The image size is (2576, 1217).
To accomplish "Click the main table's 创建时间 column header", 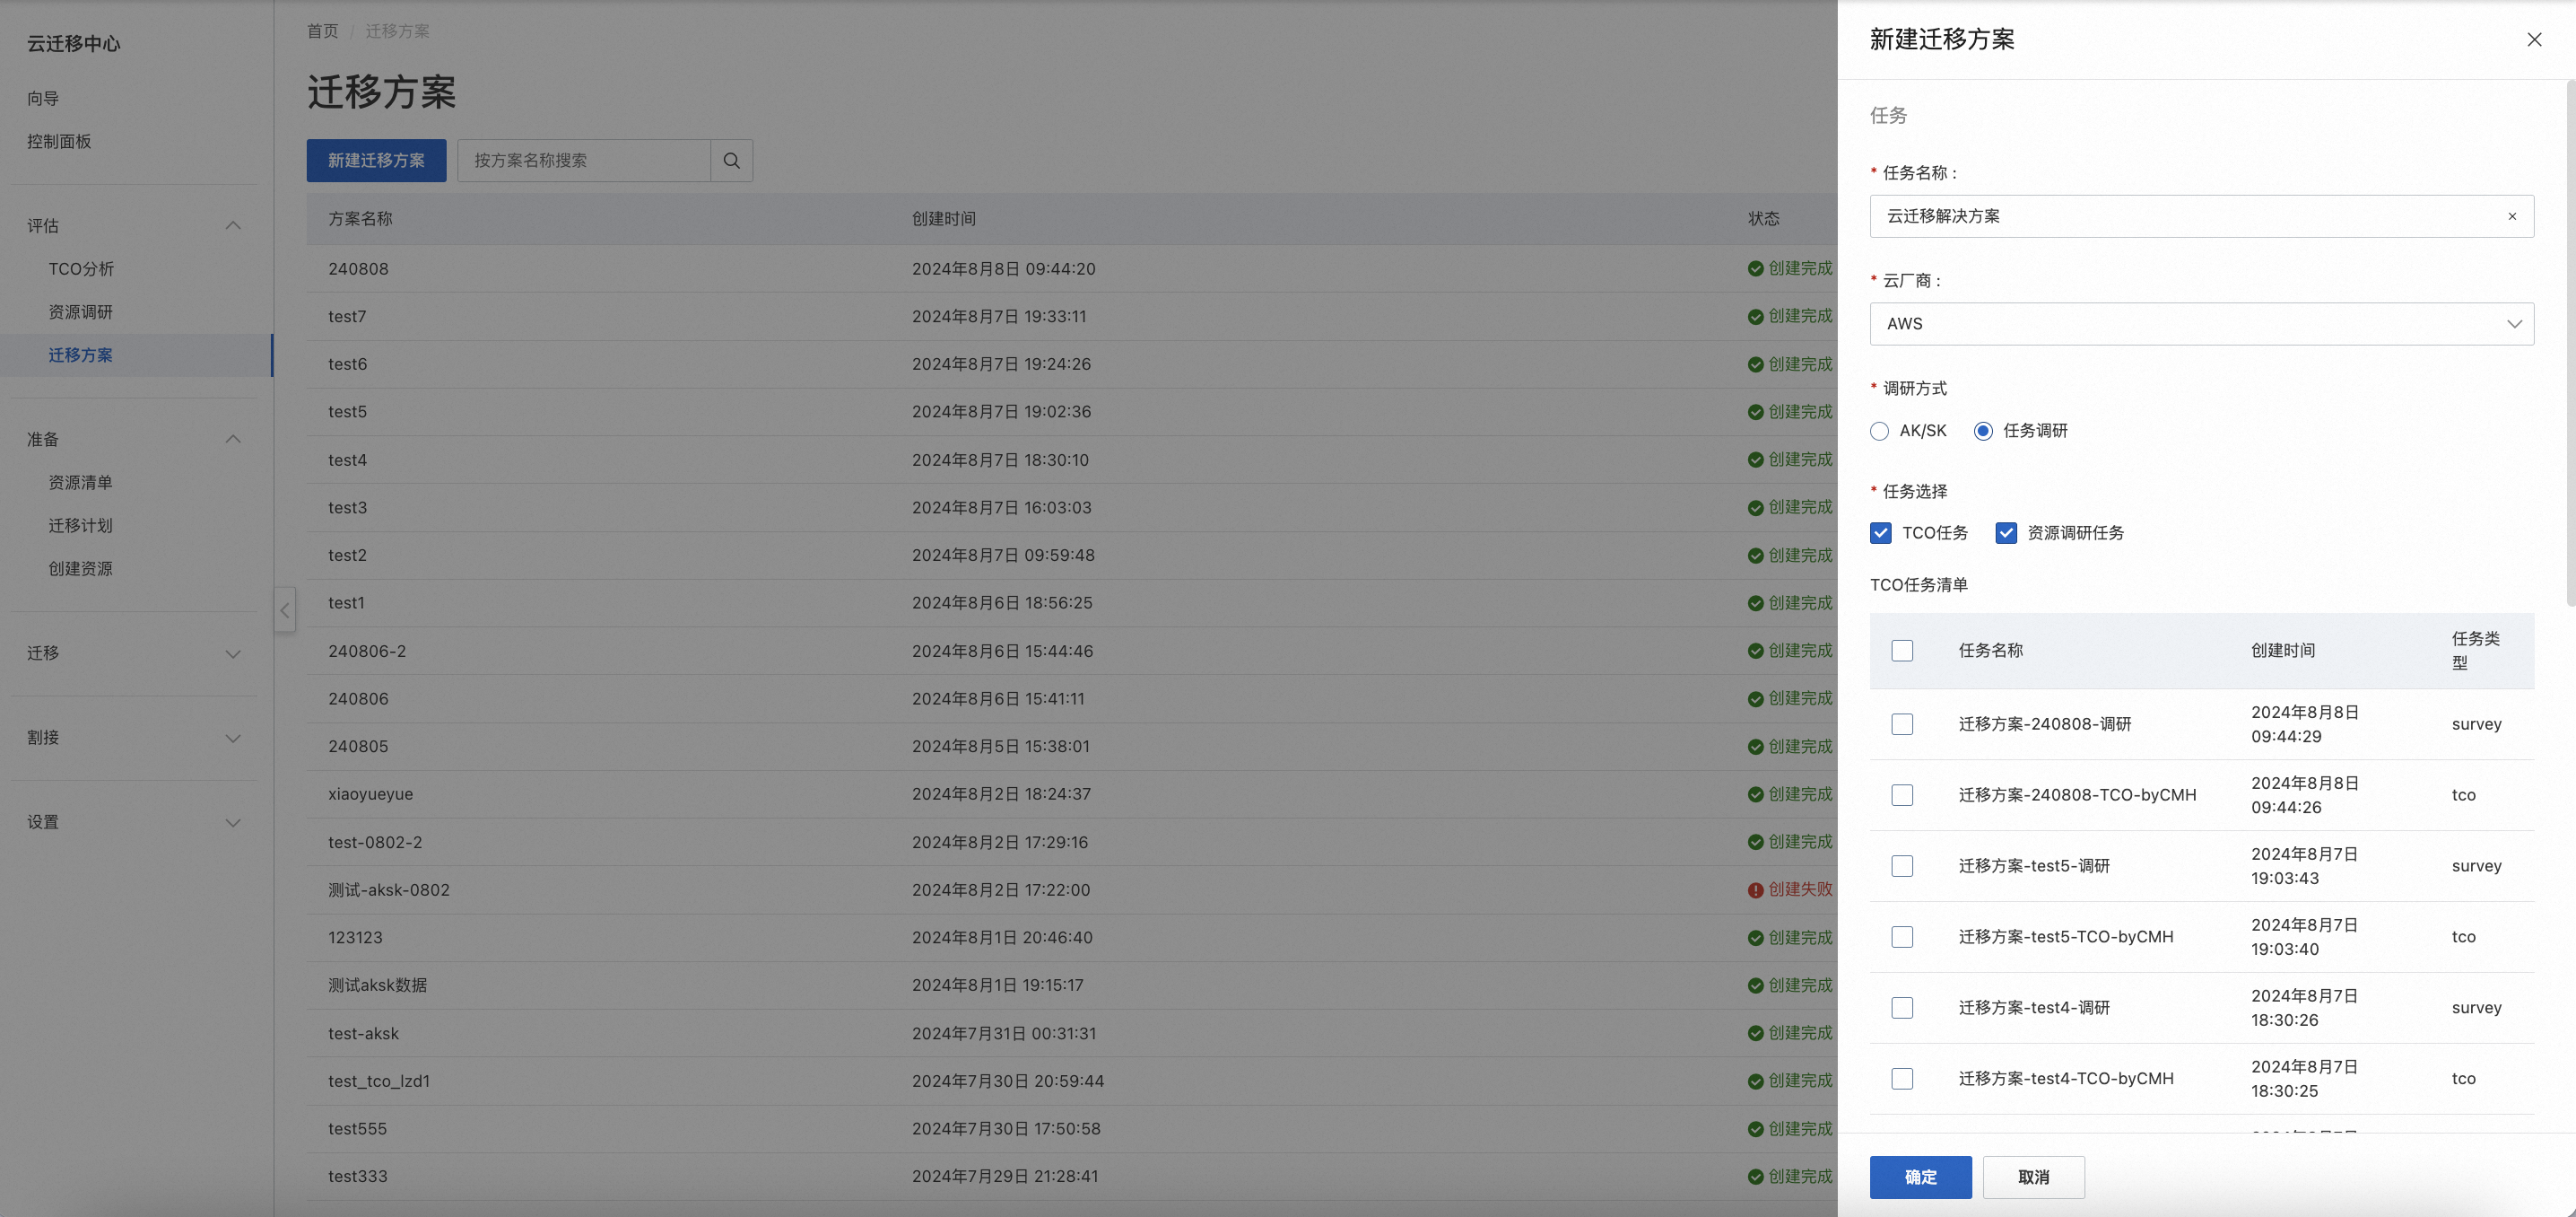I will [943, 218].
